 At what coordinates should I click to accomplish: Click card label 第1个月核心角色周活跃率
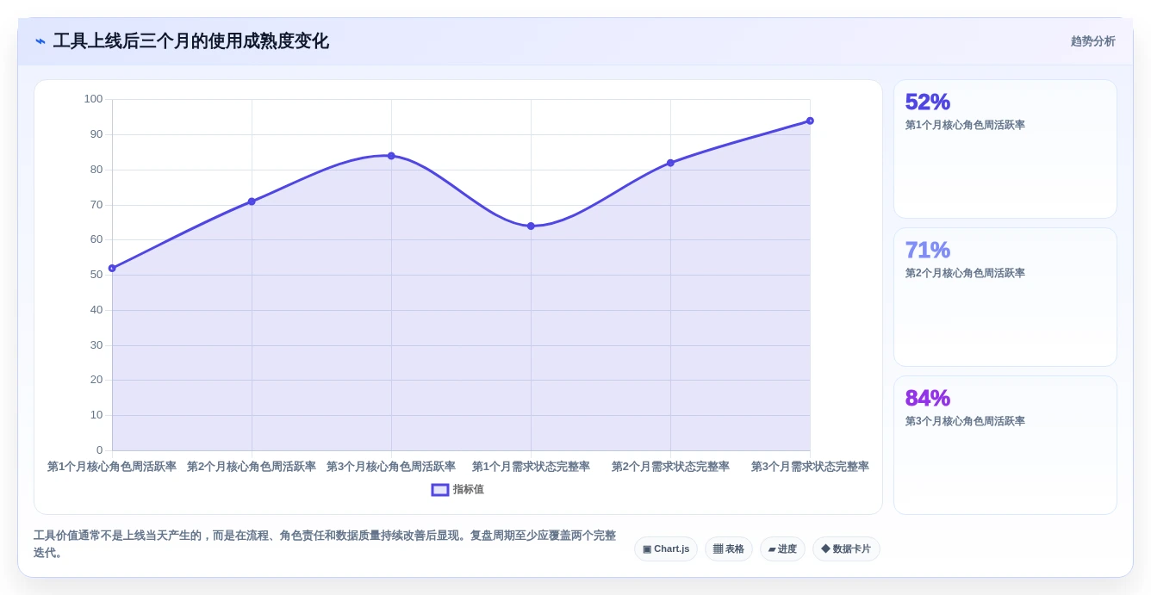pyautogui.click(x=965, y=125)
